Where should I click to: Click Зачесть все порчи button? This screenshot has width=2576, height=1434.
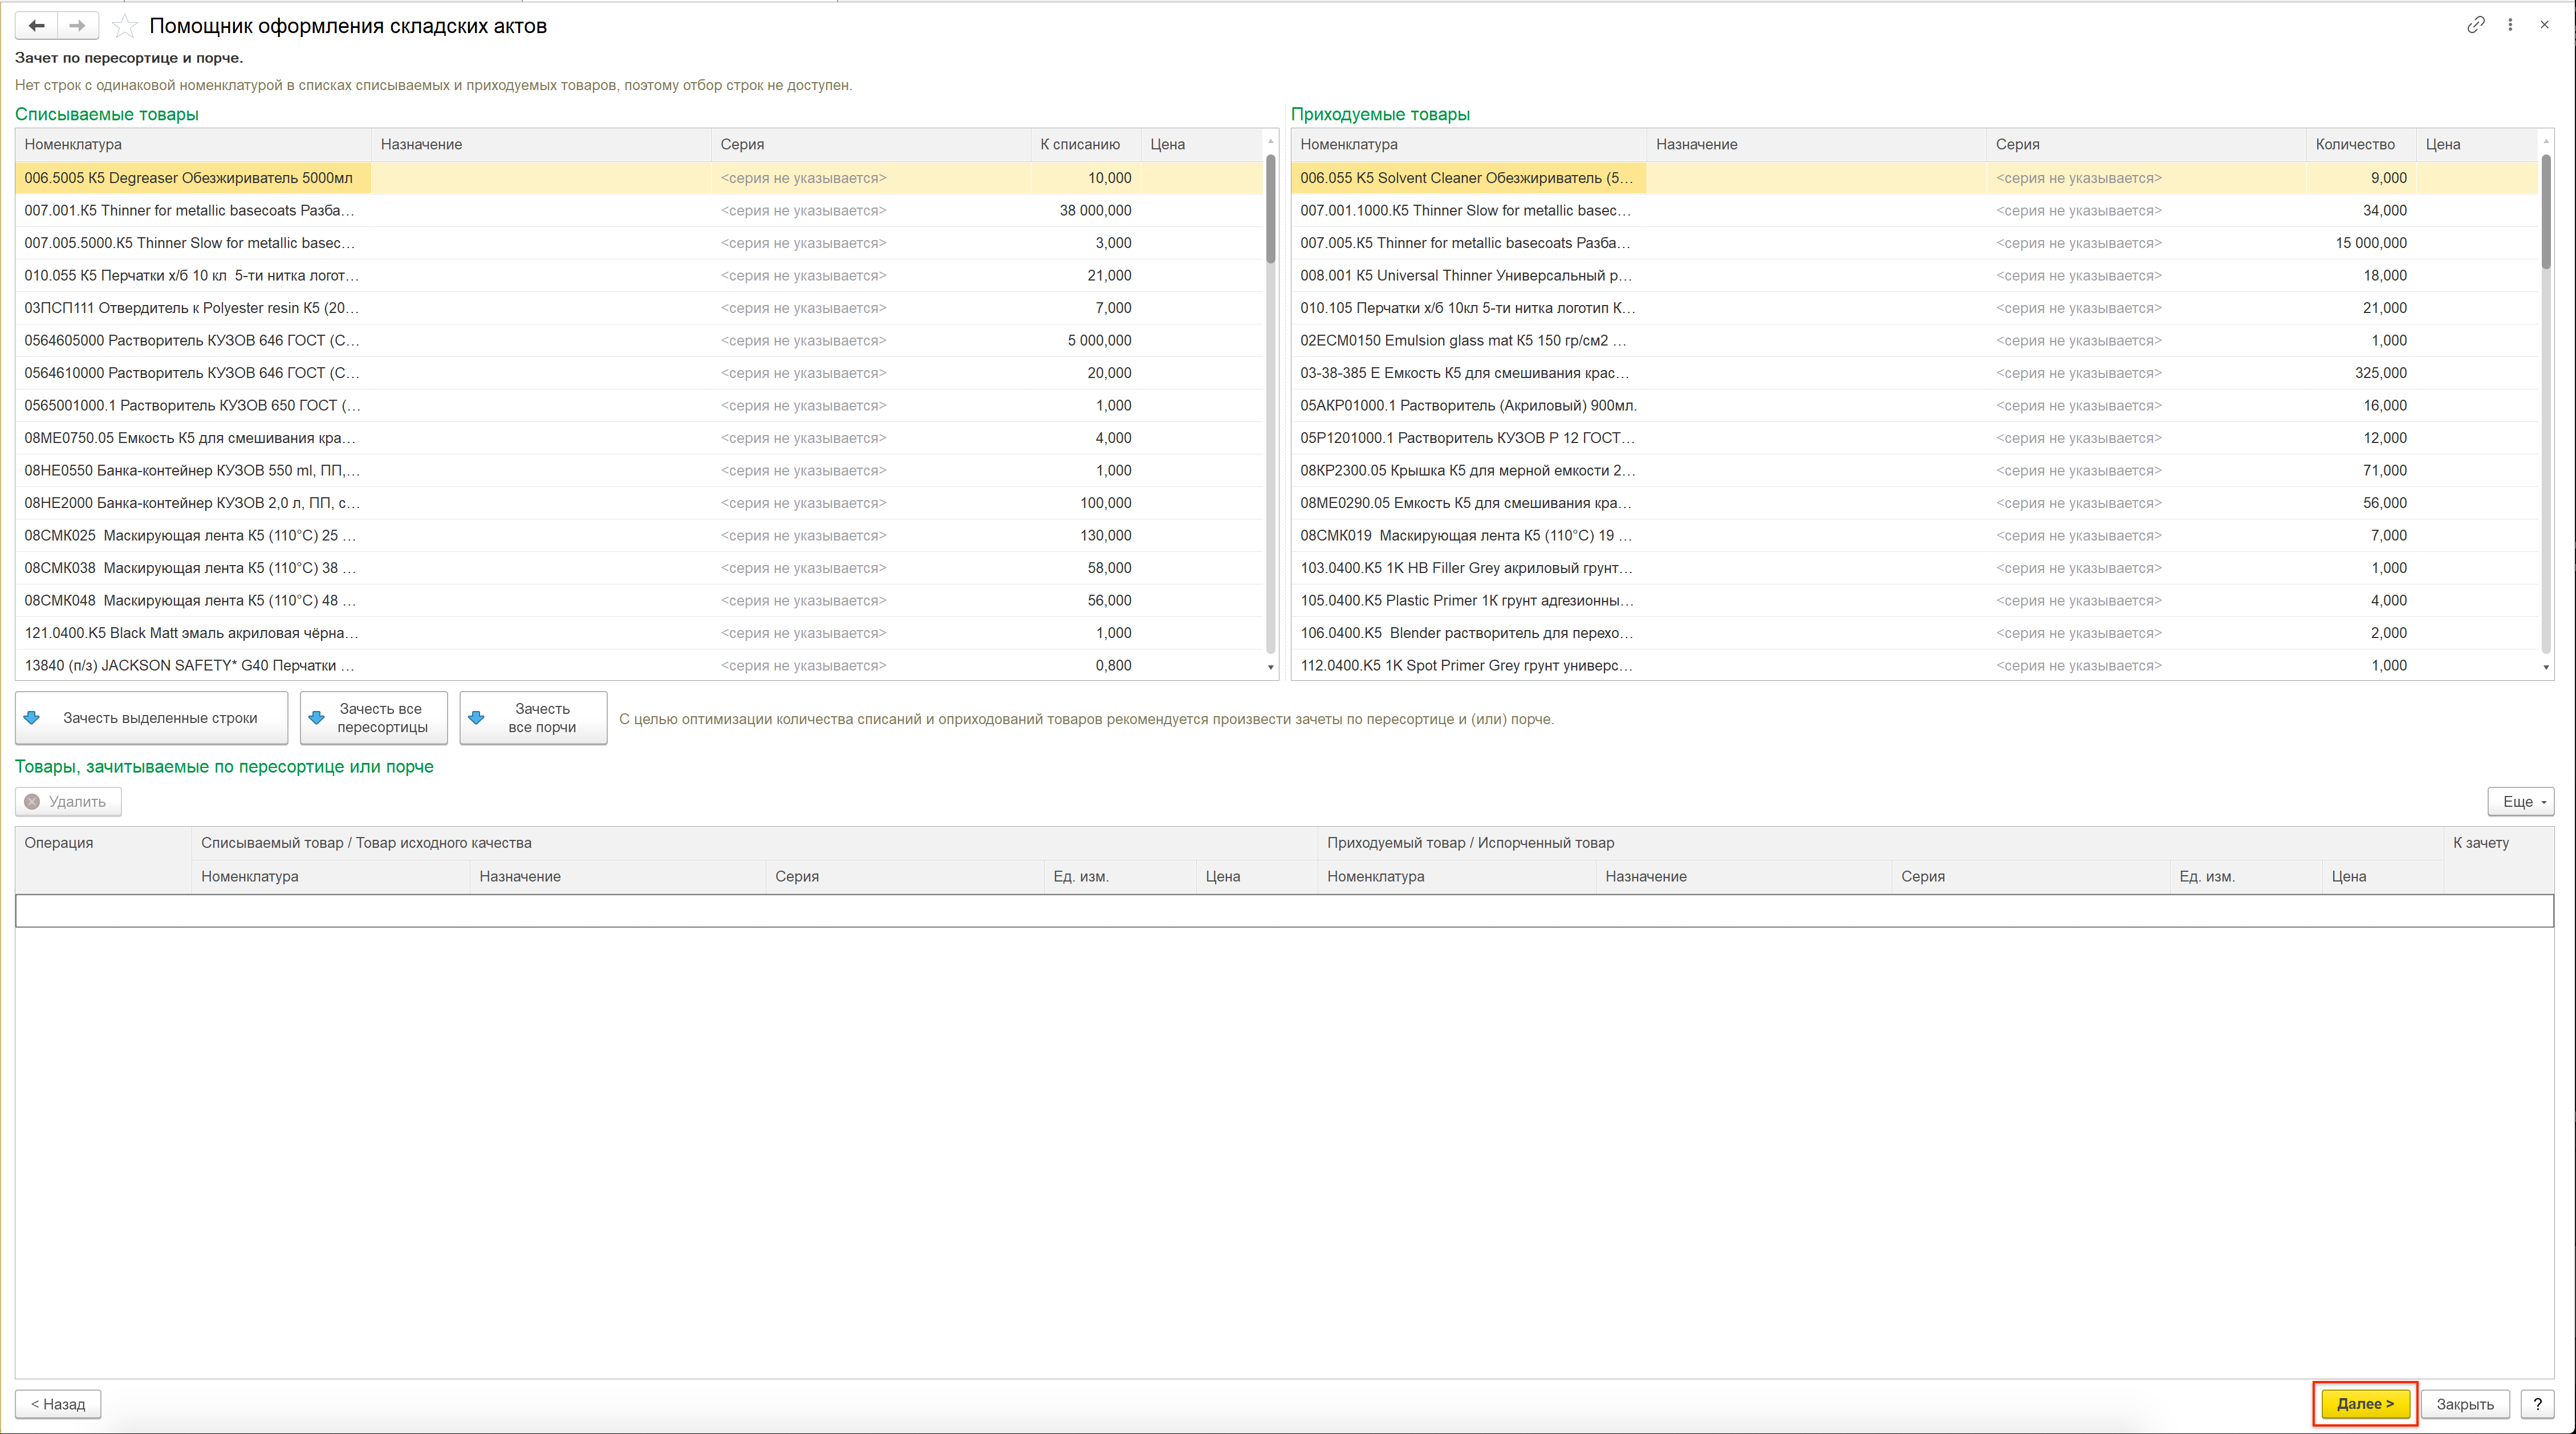pos(533,718)
